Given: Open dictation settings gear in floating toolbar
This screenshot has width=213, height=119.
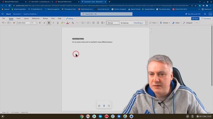Looking at the screenshot, I should coord(99,106).
